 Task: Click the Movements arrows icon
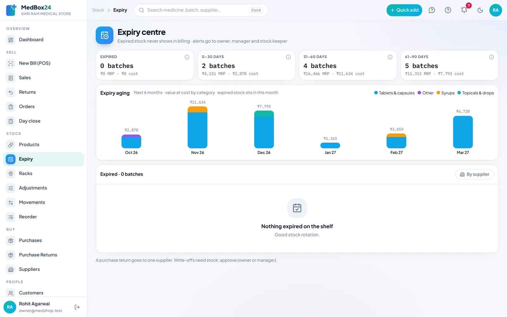point(11,203)
